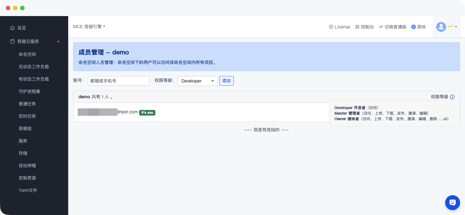The image size is (465, 215).
Task: Open Yaml文件 in the sidebar
Action: click(28, 190)
